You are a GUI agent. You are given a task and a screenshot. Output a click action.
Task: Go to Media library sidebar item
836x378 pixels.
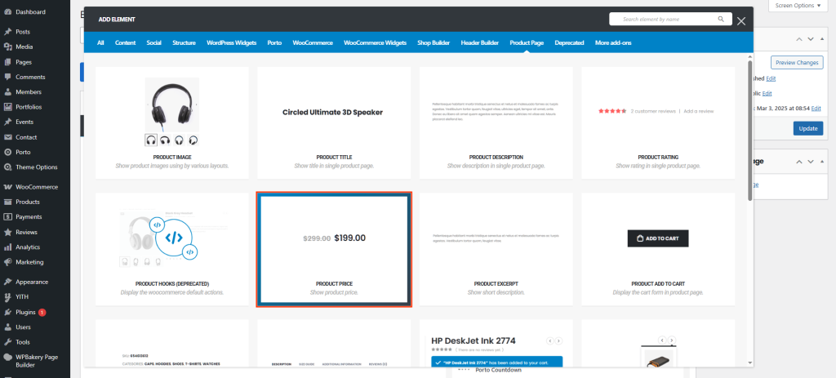(24, 47)
